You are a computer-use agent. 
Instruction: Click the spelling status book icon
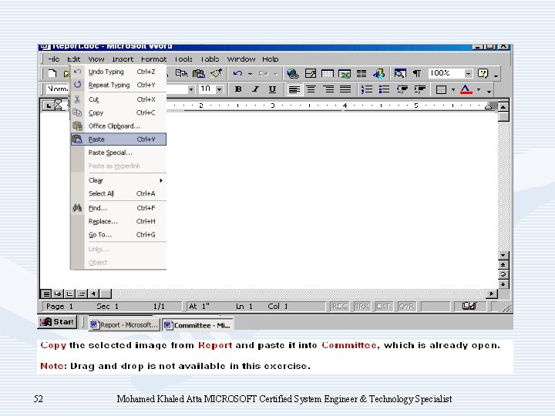[x=469, y=307]
